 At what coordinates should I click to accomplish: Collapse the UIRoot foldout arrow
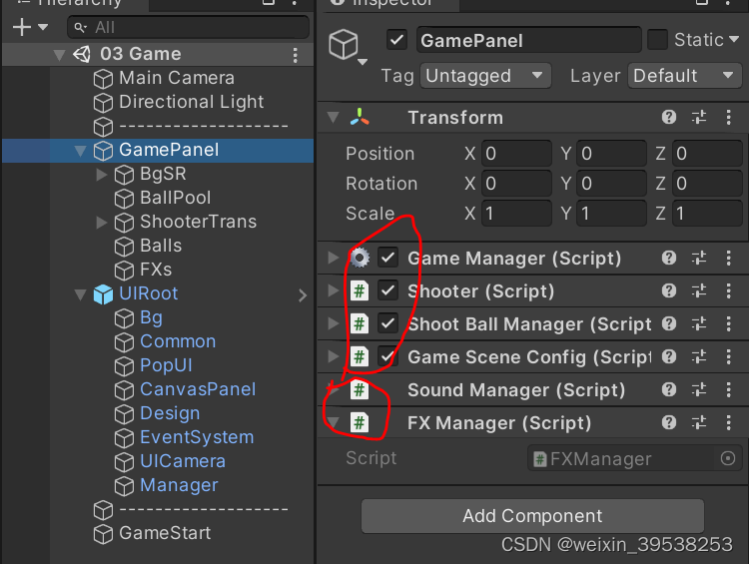tap(80, 294)
